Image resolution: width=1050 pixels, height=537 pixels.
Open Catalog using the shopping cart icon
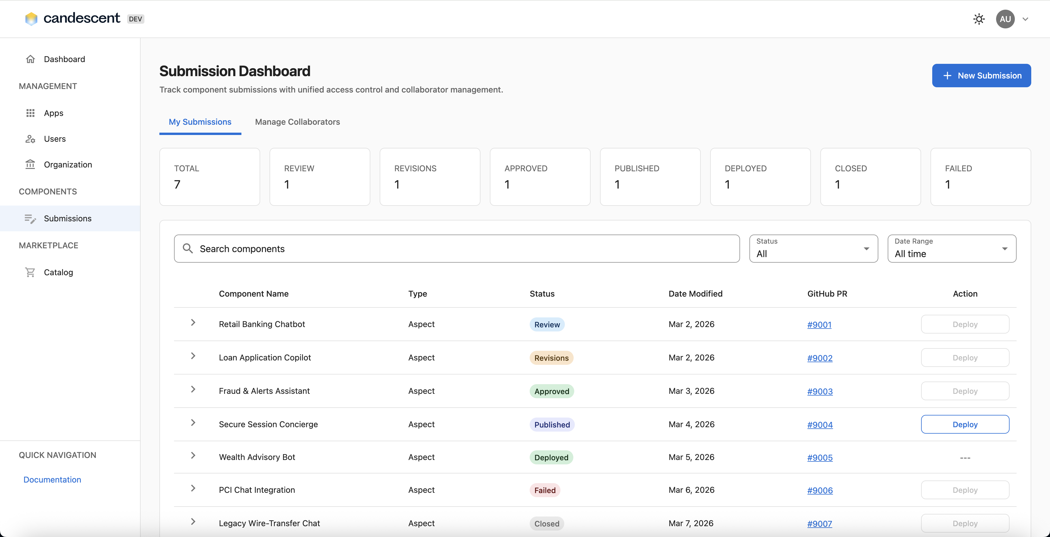(30, 272)
